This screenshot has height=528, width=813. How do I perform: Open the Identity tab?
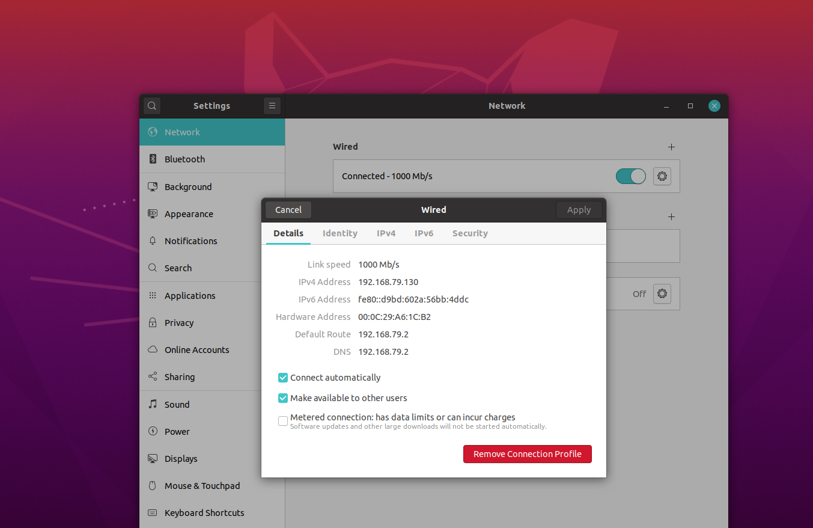coord(340,233)
